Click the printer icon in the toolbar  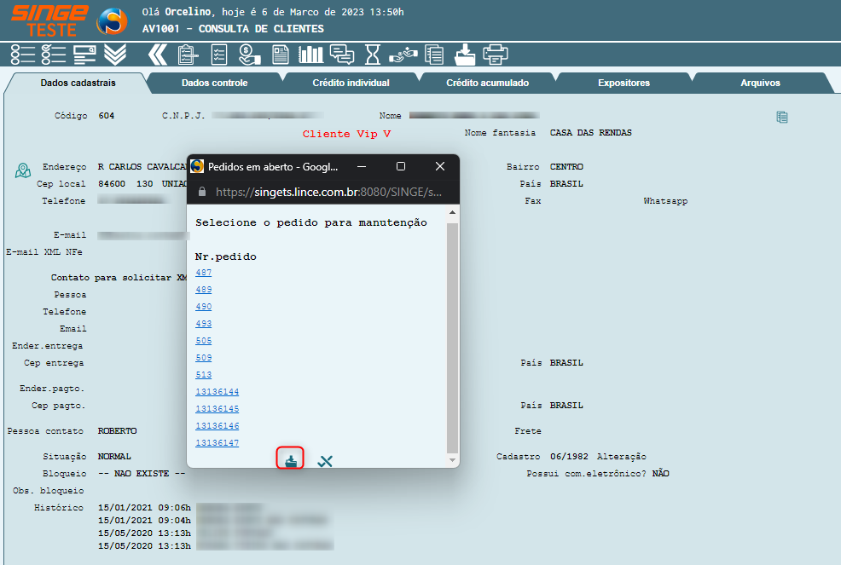[496, 55]
